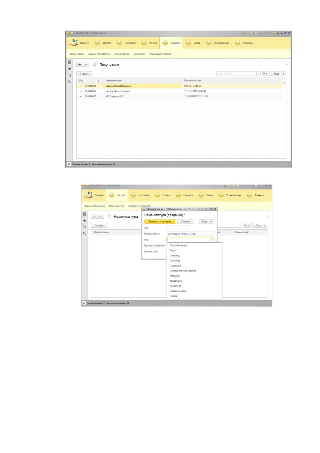
Task: Click Записать button in creation dialog
Action: pyautogui.click(x=185, y=221)
